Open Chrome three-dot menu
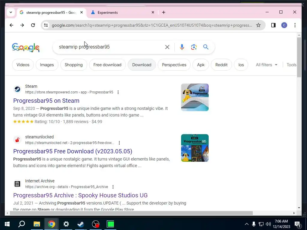Screen dimensions: 307x230 click(x=295, y=25)
